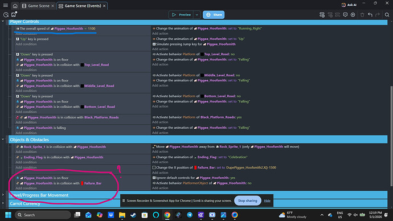Delete the selected event (trash icon)

point(362,15)
